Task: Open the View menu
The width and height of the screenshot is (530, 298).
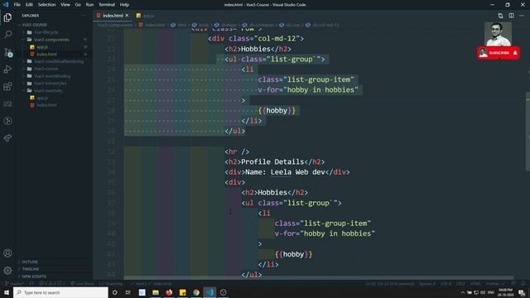Action: (x=65, y=5)
